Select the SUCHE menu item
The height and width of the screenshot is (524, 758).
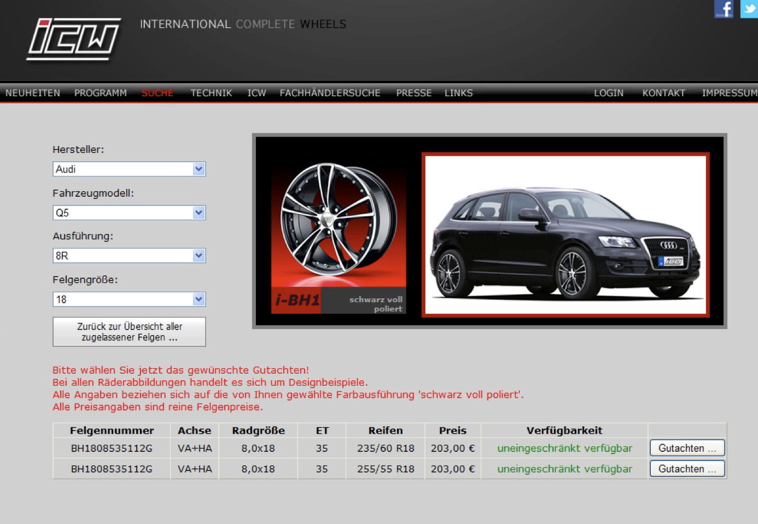(158, 93)
